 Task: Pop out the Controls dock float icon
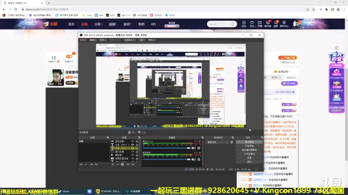coord(262,137)
